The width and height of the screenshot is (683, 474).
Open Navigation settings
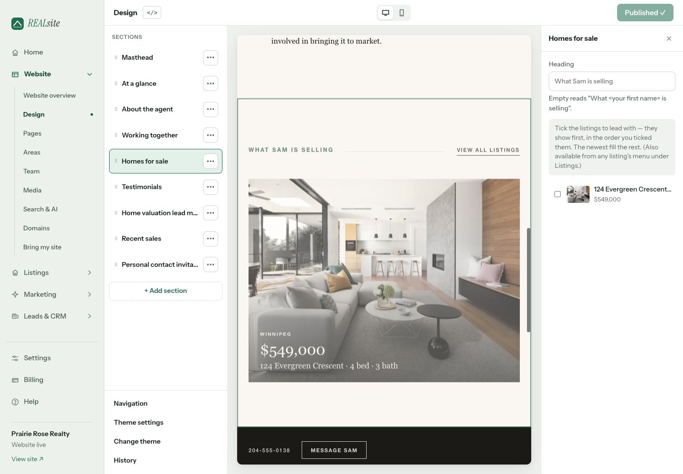(130, 403)
